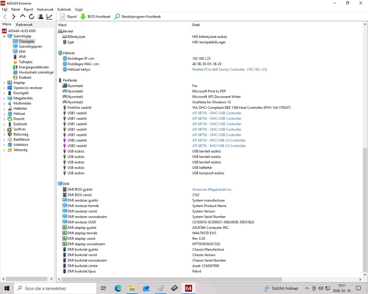Click the Hálózat tree icon

[10, 114]
